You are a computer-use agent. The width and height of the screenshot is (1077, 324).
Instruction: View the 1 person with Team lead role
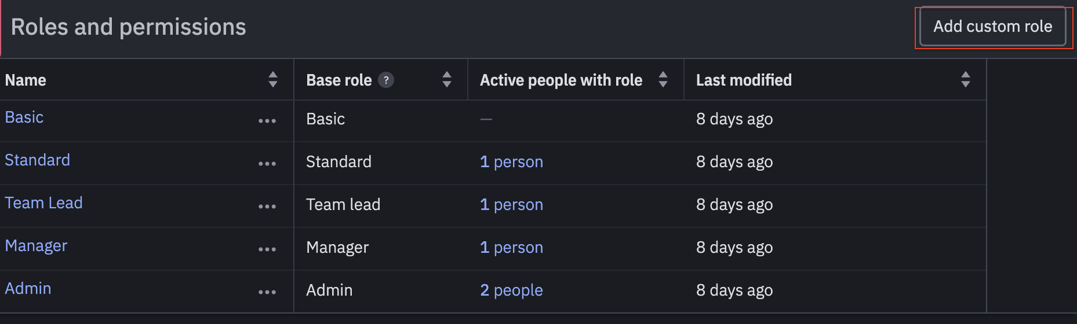(512, 205)
